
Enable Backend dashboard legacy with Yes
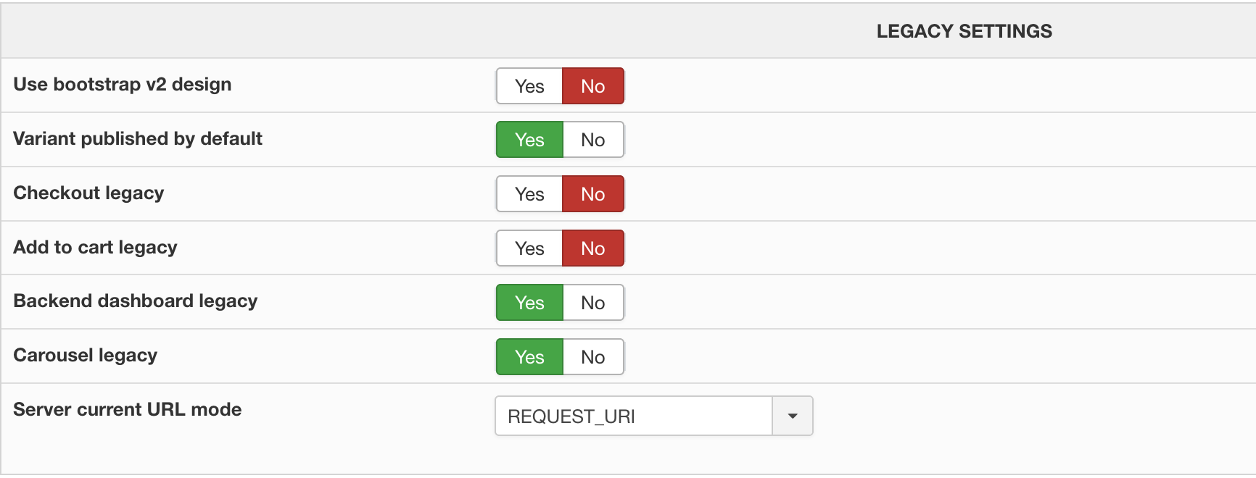(529, 303)
